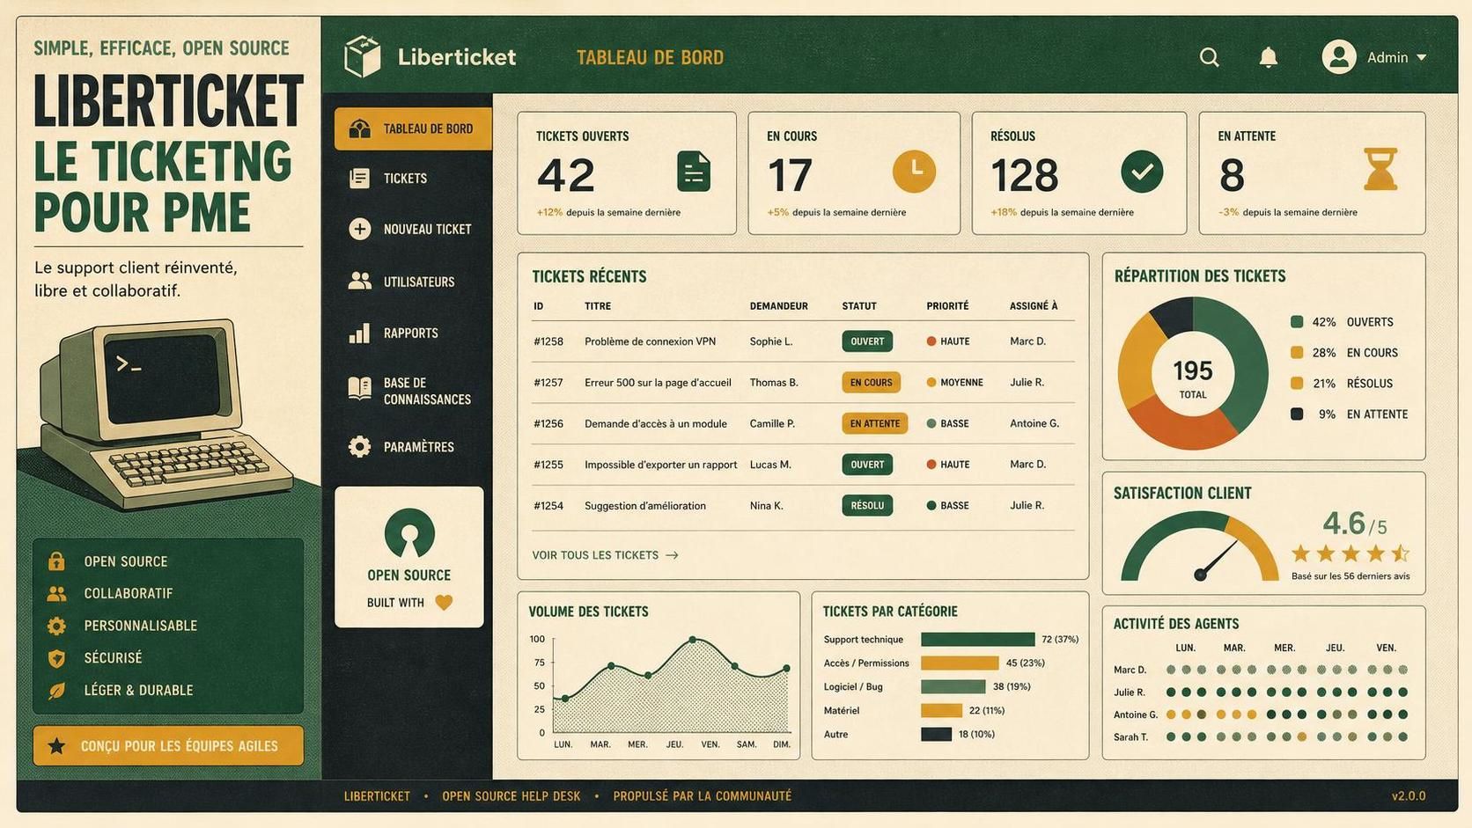Click the orange star in agile teams button
Image resolution: width=1472 pixels, height=828 pixels.
56,746
